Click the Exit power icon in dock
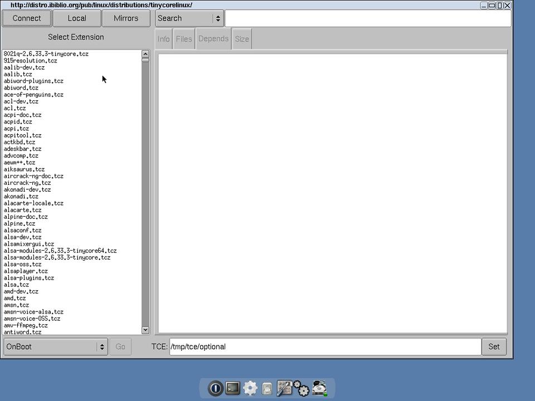The height and width of the screenshot is (401, 535). pyautogui.click(x=215, y=388)
